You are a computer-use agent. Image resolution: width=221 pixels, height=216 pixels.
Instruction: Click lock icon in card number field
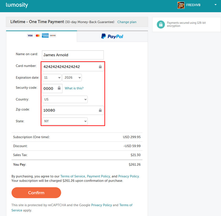pos(100,67)
